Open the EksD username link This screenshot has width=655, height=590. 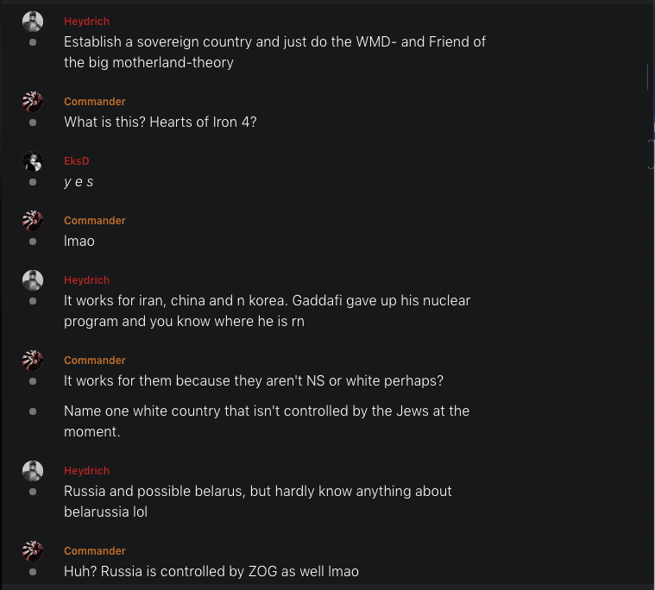[76, 161]
